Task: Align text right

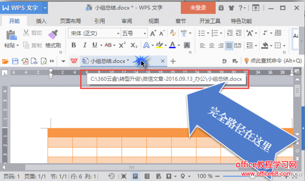Action: pos(220,46)
